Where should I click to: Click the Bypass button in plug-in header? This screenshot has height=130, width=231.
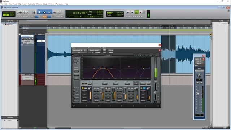coord(110,50)
